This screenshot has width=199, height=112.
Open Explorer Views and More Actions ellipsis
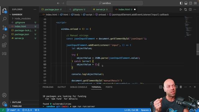35,9
